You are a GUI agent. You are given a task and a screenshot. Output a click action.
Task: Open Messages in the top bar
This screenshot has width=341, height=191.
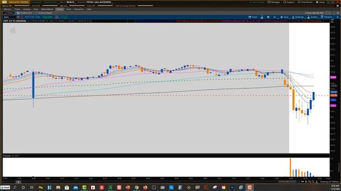coord(274,2)
